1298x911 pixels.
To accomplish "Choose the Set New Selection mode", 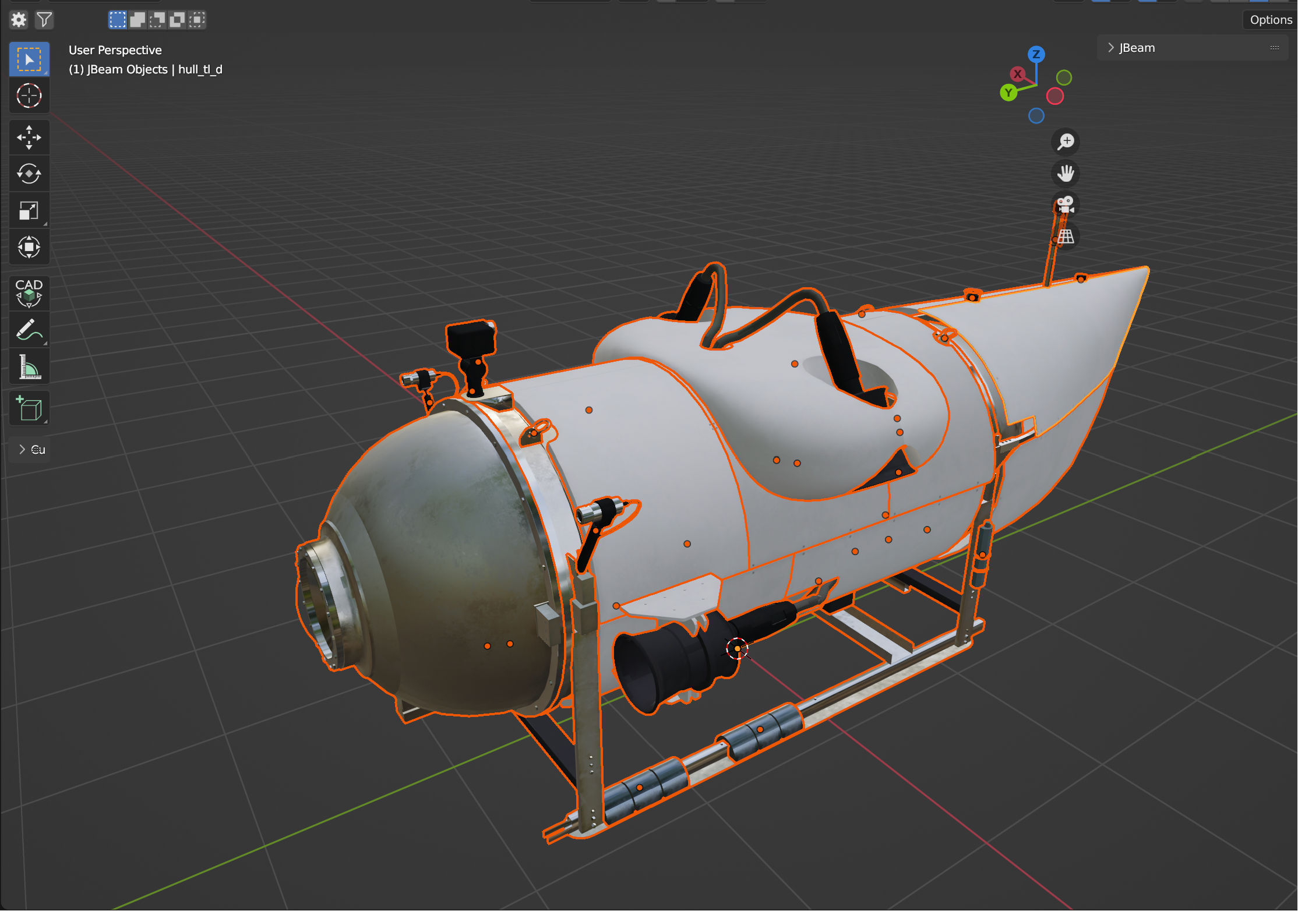I will (x=117, y=20).
